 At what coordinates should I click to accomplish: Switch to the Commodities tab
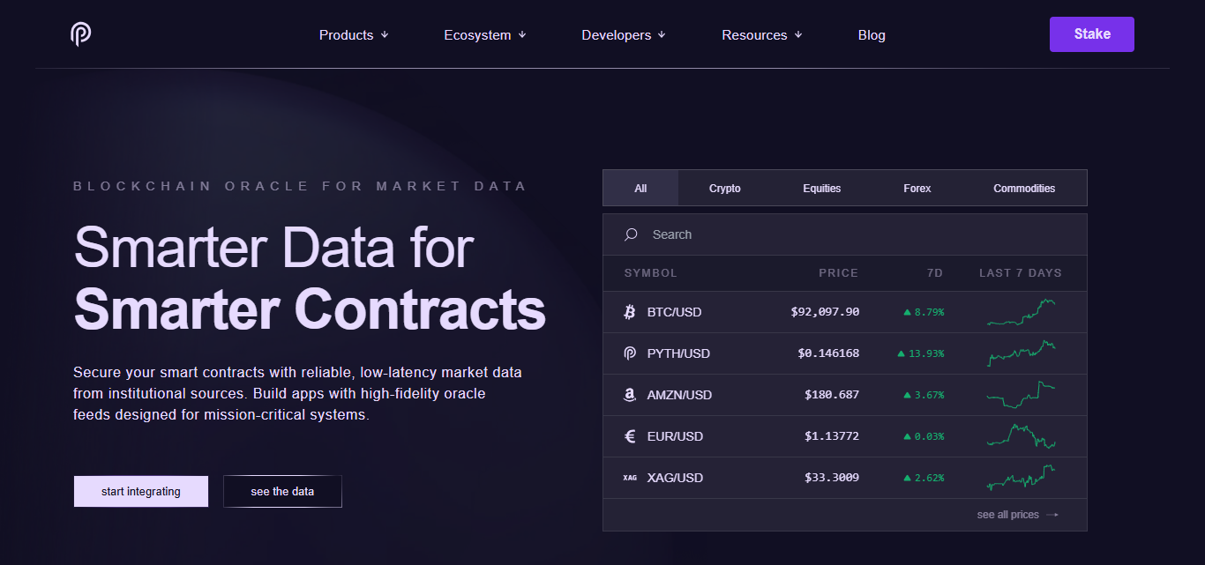[1024, 189]
